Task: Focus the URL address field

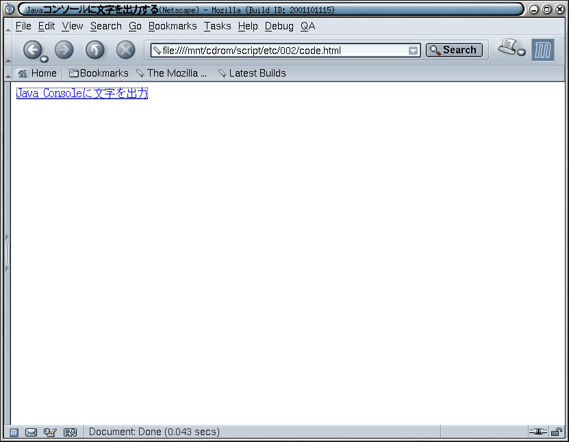Action: coord(285,51)
